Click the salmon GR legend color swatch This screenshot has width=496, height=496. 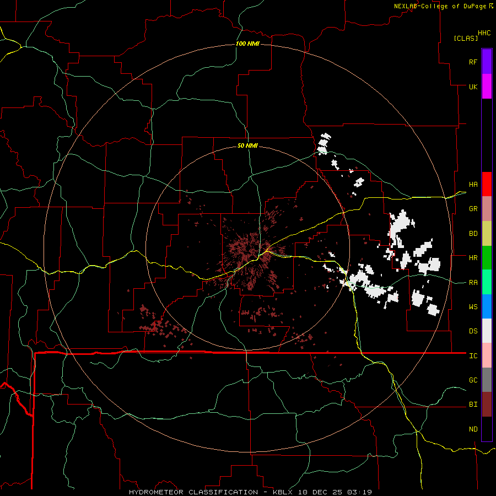pos(487,209)
